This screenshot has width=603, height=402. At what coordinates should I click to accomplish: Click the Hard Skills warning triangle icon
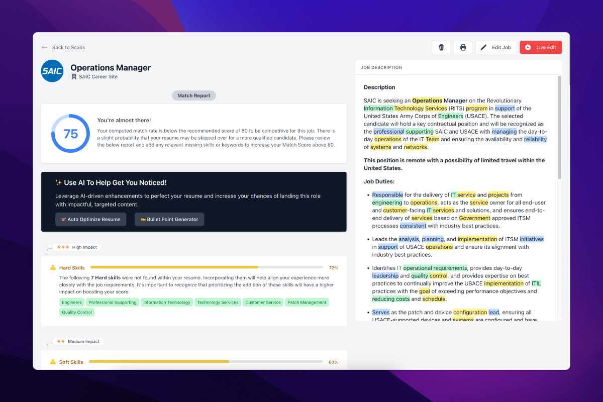pos(53,268)
